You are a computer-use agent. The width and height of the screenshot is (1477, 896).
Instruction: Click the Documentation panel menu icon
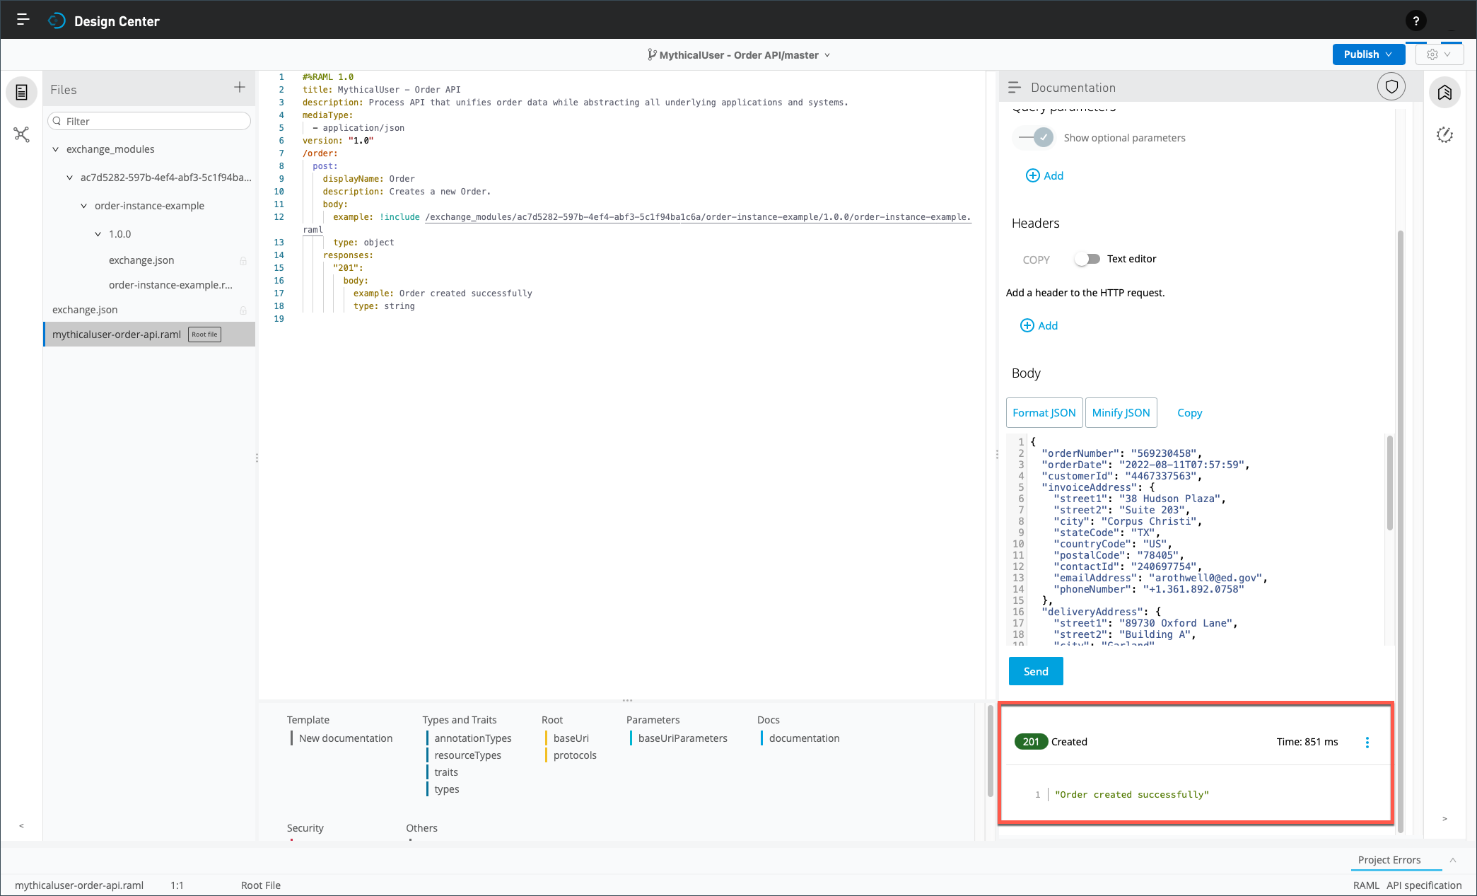click(x=1015, y=88)
